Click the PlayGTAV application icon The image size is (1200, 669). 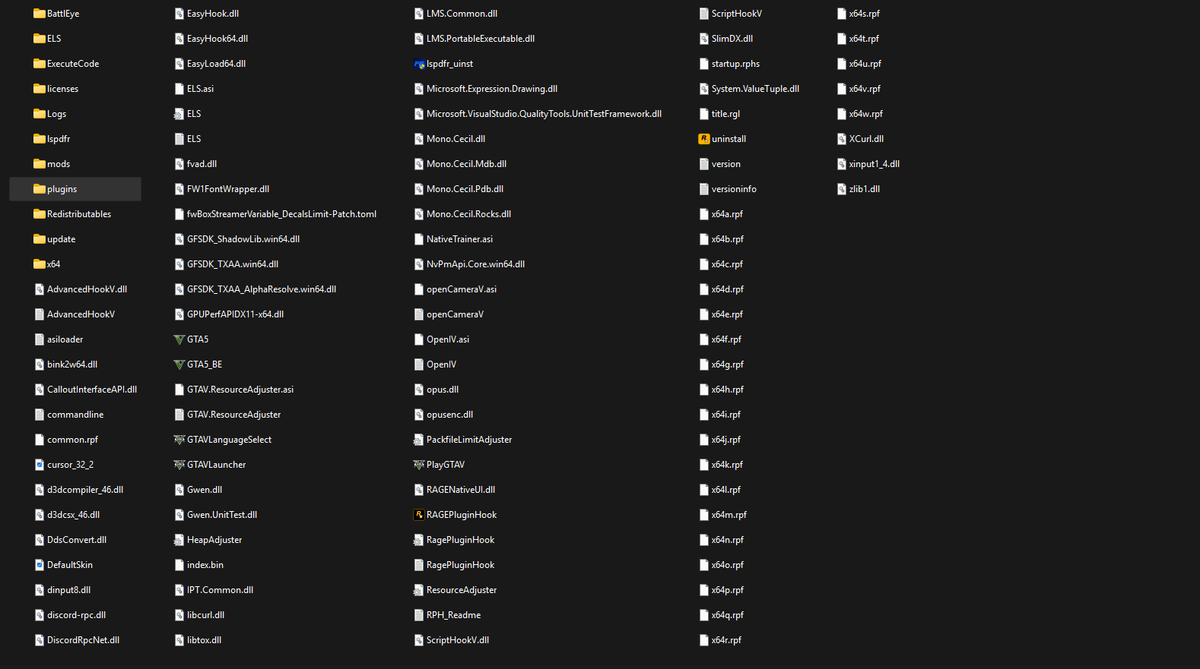tap(419, 465)
